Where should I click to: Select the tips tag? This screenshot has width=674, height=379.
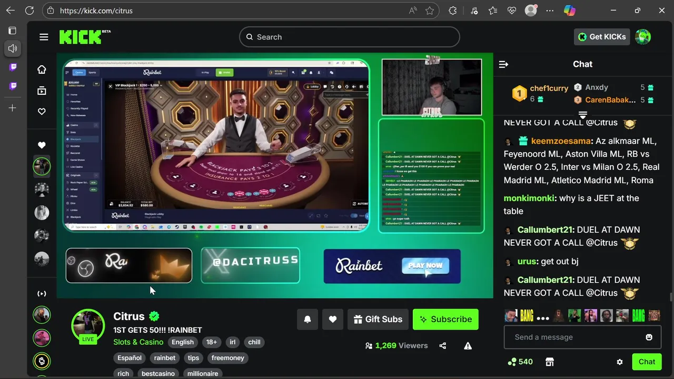pos(193,358)
